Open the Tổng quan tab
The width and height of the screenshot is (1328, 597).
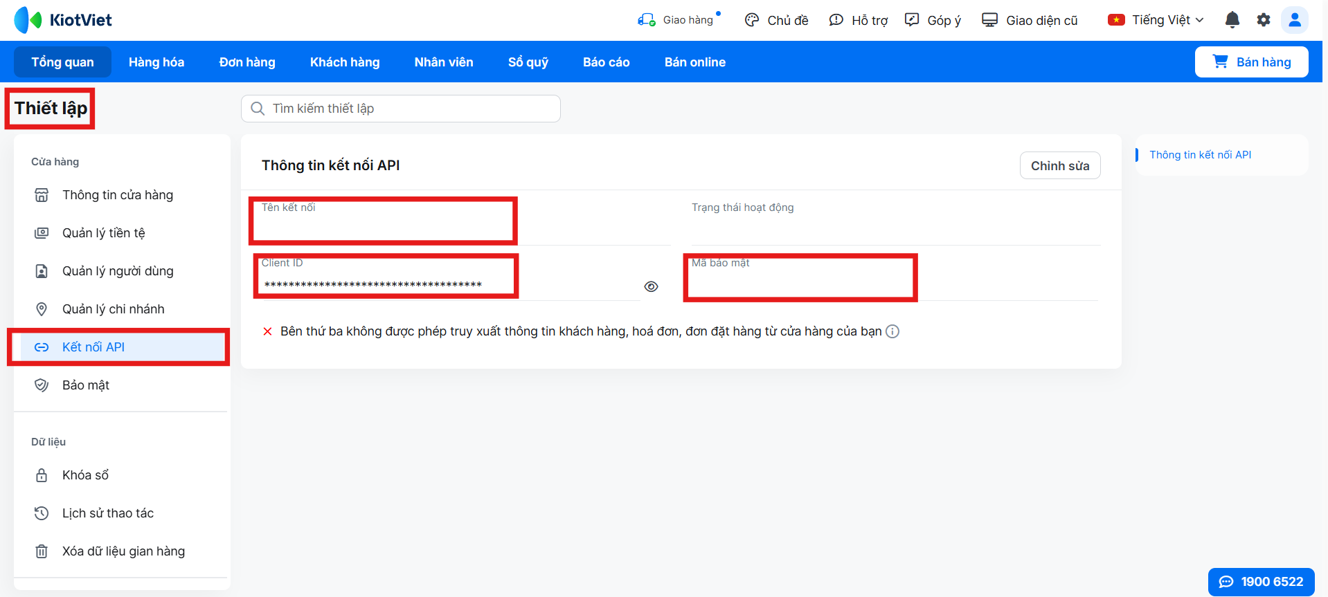click(x=62, y=62)
